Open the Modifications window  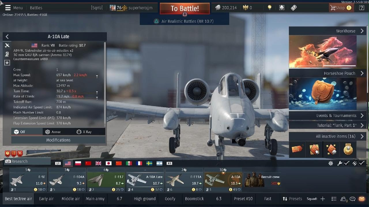coord(58,140)
